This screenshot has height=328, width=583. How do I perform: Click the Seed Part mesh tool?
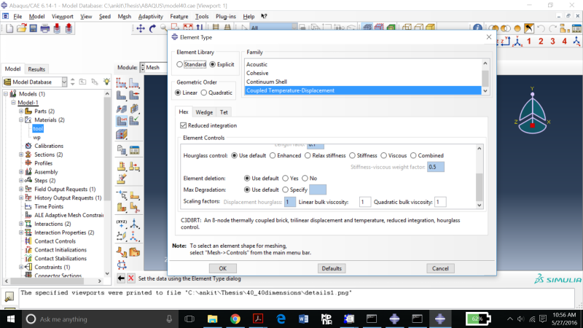pyautogui.click(x=121, y=82)
